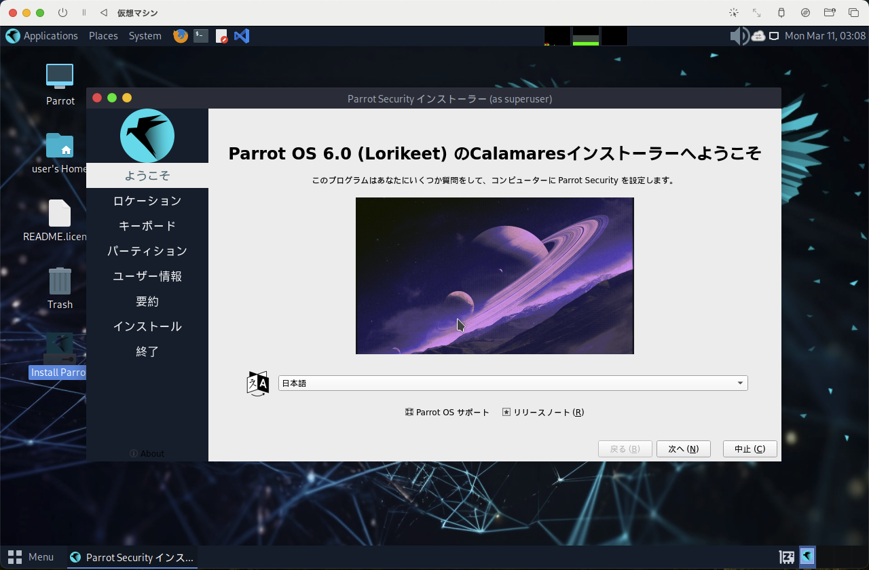Click the disabled 戻る (B) button
Image resolution: width=869 pixels, height=570 pixels.
pyautogui.click(x=625, y=449)
